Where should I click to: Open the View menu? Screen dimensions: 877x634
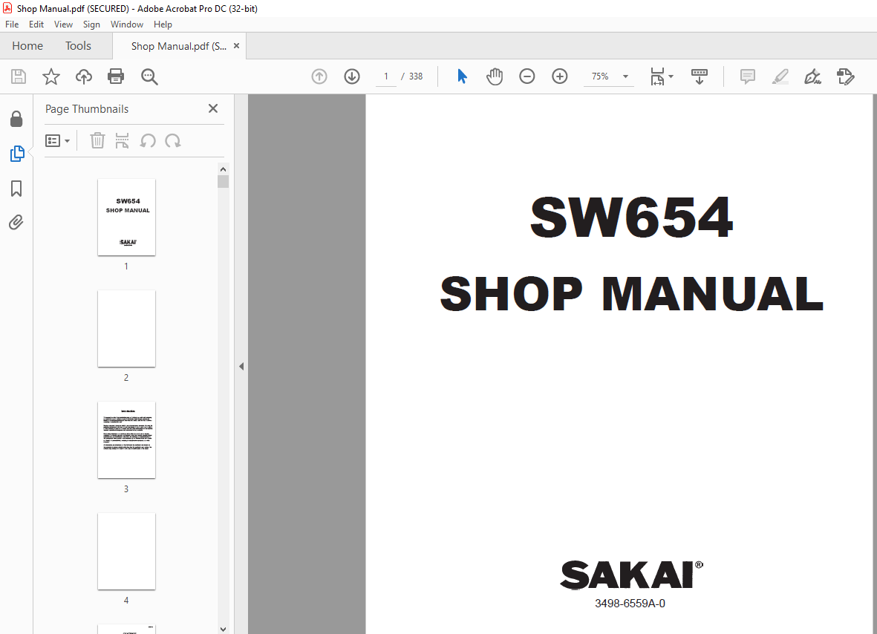pyautogui.click(x=63, y=24)
